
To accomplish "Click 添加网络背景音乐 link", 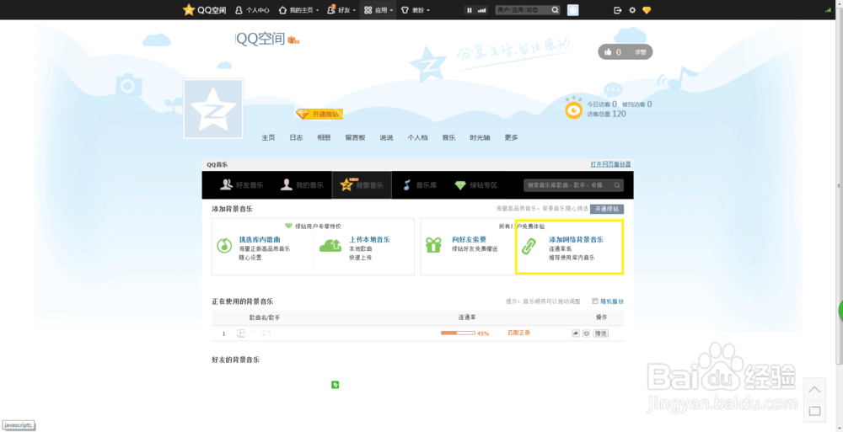I will pyautogui.click(x=576, y=240).
